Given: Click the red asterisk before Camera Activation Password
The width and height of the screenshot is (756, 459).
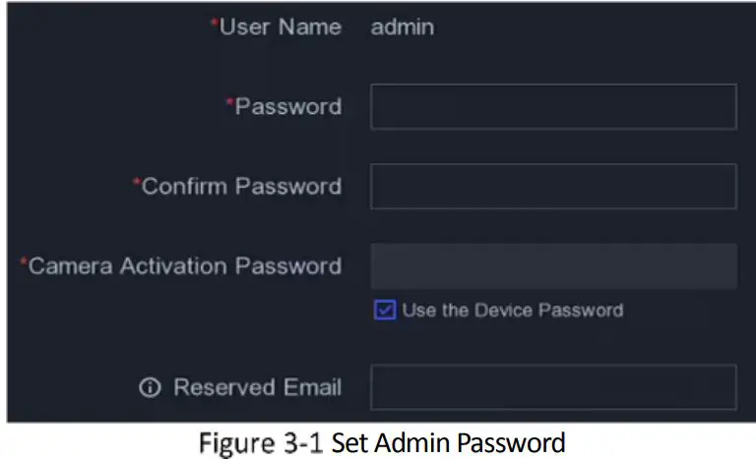Looking at the screenshot, I should [x=24, y=262].
